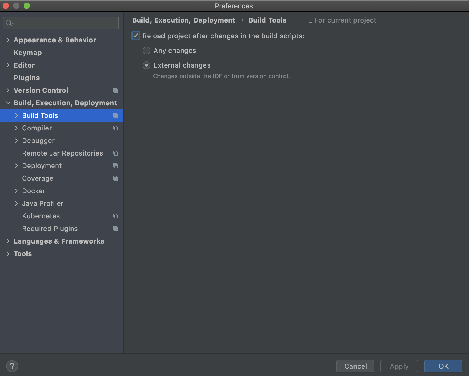This screenshot has height=376, width=469.
Task: Select the Required Plugins item
Action: [x=50, y=229]
